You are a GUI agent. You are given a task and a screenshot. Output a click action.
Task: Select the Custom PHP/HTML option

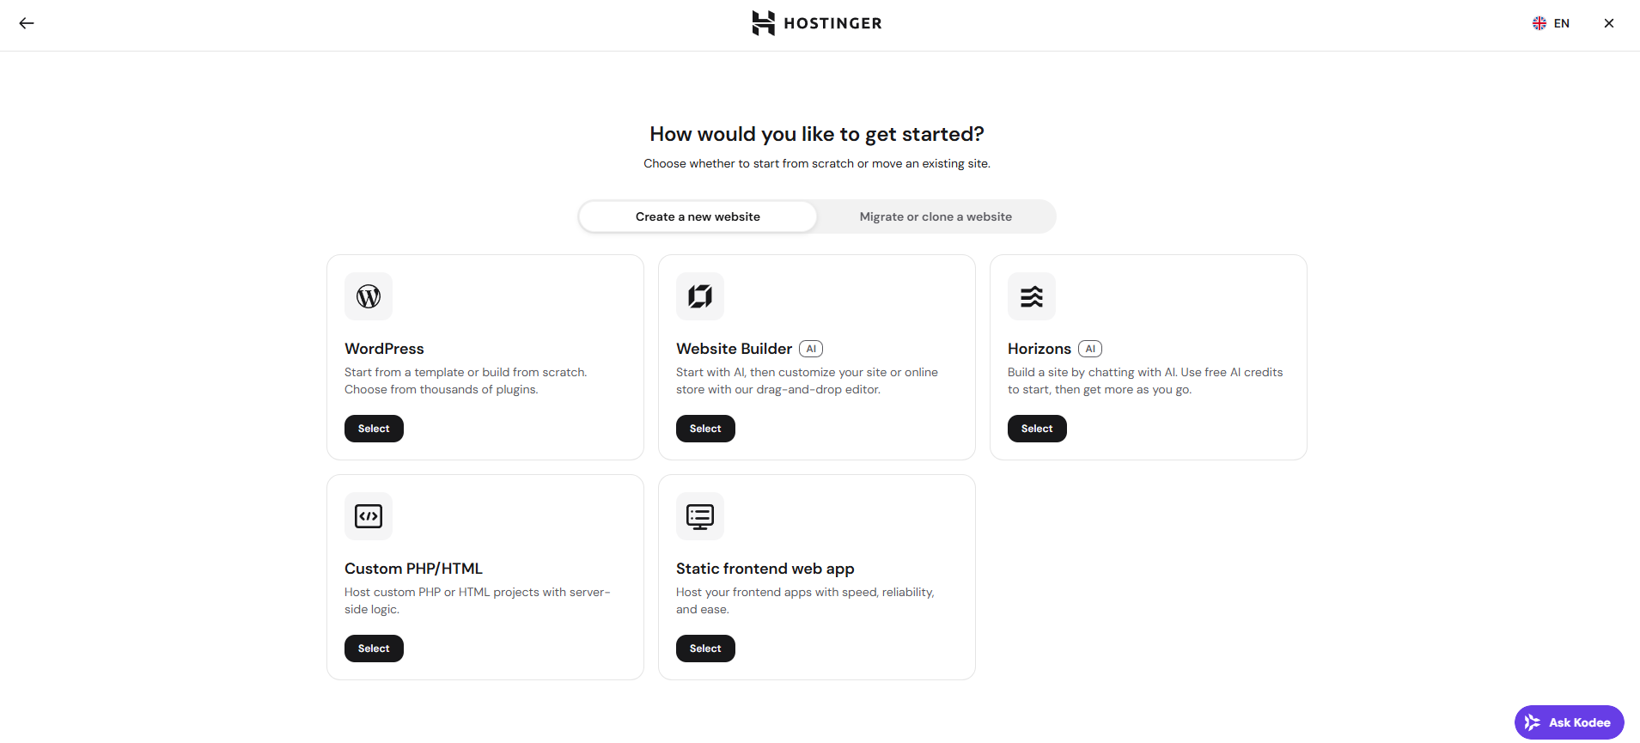(374, 649)
